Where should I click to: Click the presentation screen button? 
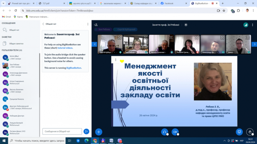pyautogui.click(x=239, y=132)
